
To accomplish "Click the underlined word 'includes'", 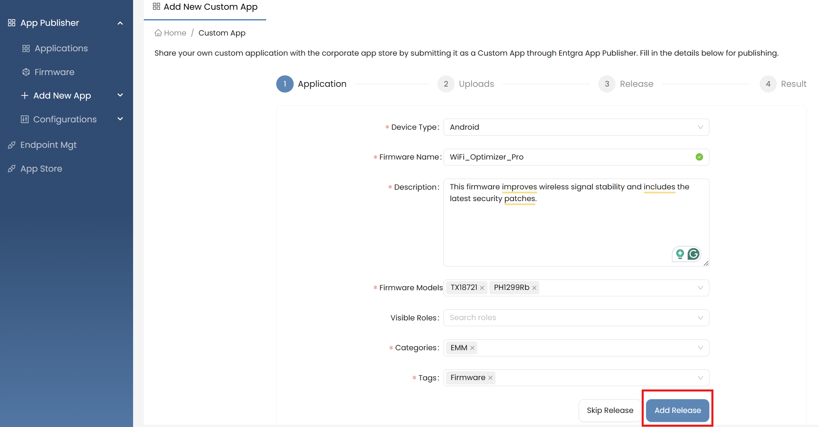I will 659,187.
